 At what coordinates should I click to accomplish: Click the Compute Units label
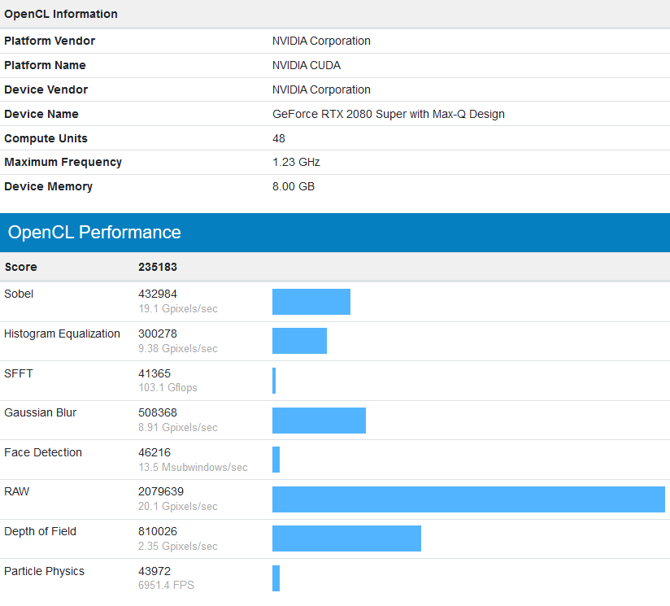click(x=46, y=138)
